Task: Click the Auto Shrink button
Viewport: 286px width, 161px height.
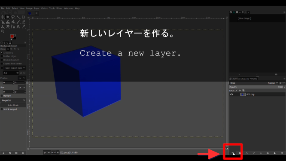Action: click(13, 105)
